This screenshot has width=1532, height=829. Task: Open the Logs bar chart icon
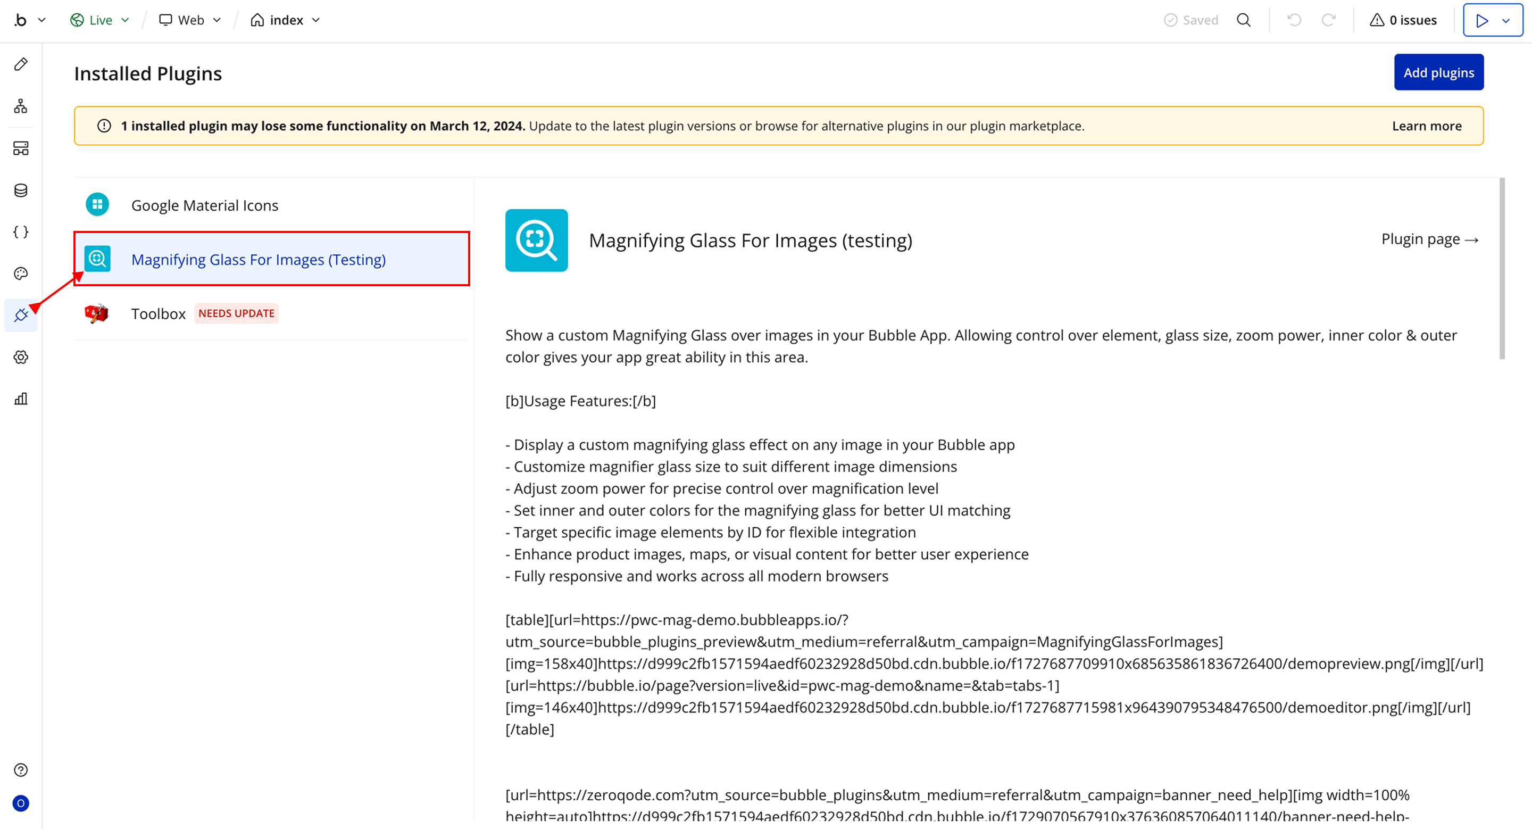tap(21, 399)
